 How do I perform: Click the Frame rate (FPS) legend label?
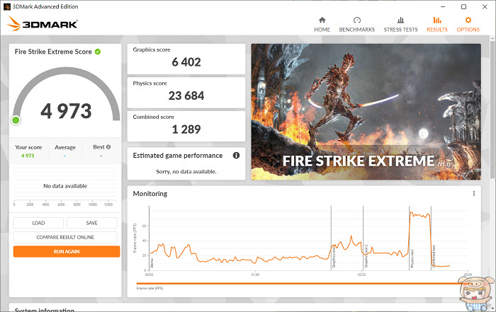coord(150,288)
